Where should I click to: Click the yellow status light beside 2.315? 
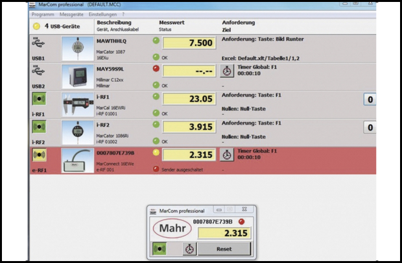coord(156,153)
